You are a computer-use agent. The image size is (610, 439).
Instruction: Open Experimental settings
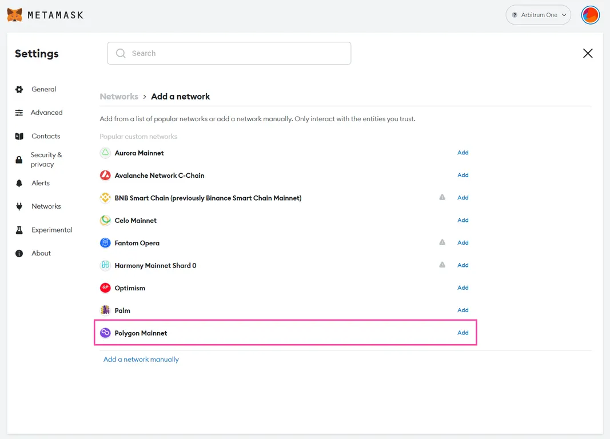[52, 230]
